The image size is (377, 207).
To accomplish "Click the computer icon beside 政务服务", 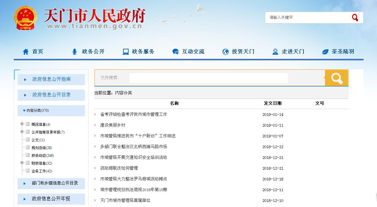I will coord(126,52).
